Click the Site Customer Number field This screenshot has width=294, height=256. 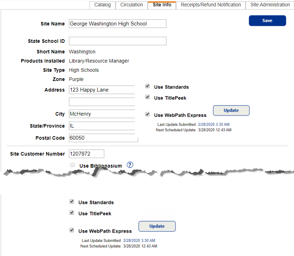pos(87,154)
